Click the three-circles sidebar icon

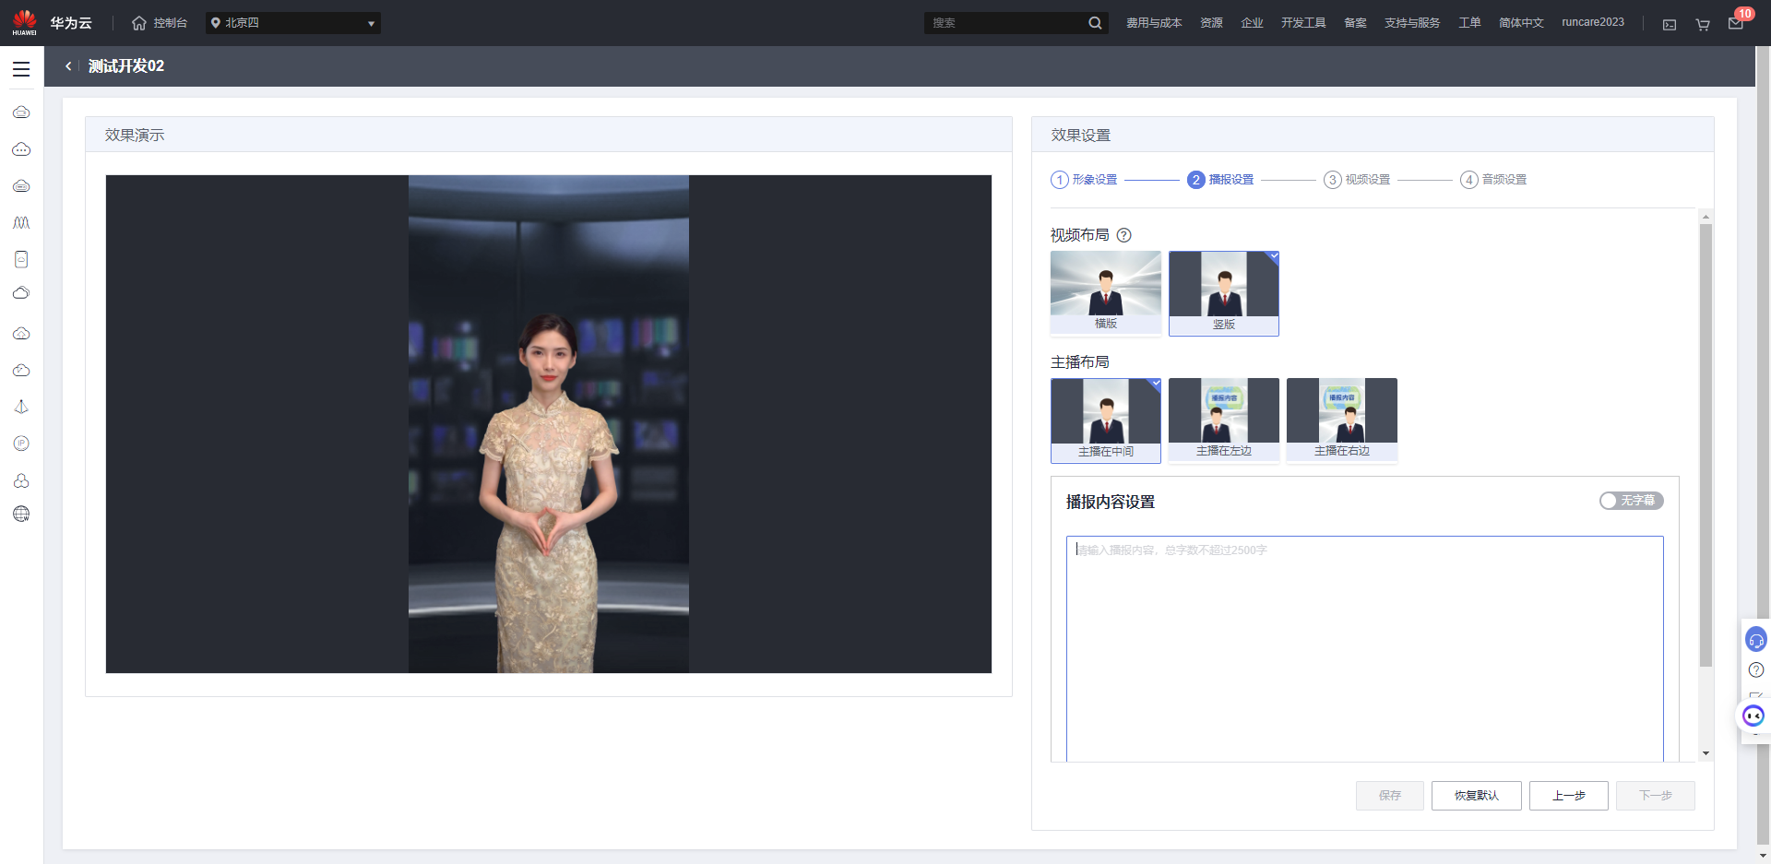21,481
